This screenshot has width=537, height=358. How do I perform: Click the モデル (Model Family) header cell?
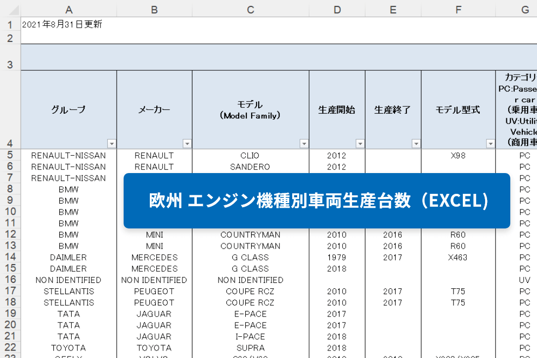pyautogui.click(x=251, y=110)
